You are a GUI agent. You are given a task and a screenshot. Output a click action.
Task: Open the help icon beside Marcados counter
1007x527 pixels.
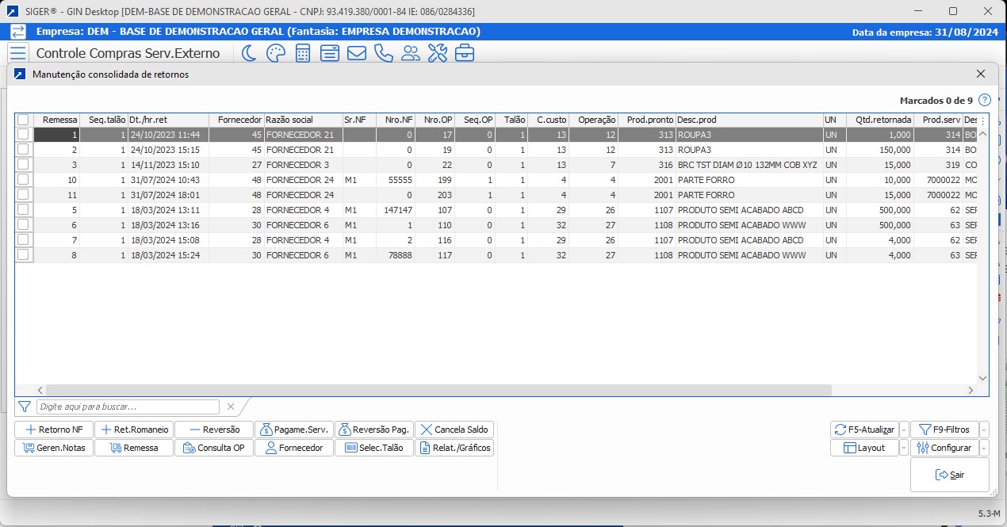984,100
